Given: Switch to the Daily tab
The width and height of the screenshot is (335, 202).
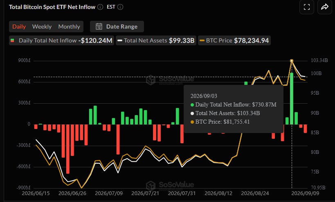Looking at the screenshot, I should point(19,27).
